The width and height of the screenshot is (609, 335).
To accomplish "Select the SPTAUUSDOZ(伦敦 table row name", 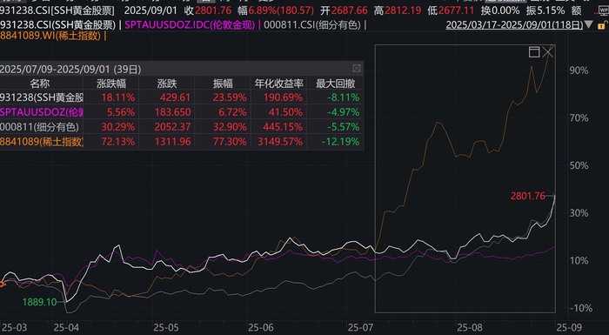I will [x=42, y=112].
